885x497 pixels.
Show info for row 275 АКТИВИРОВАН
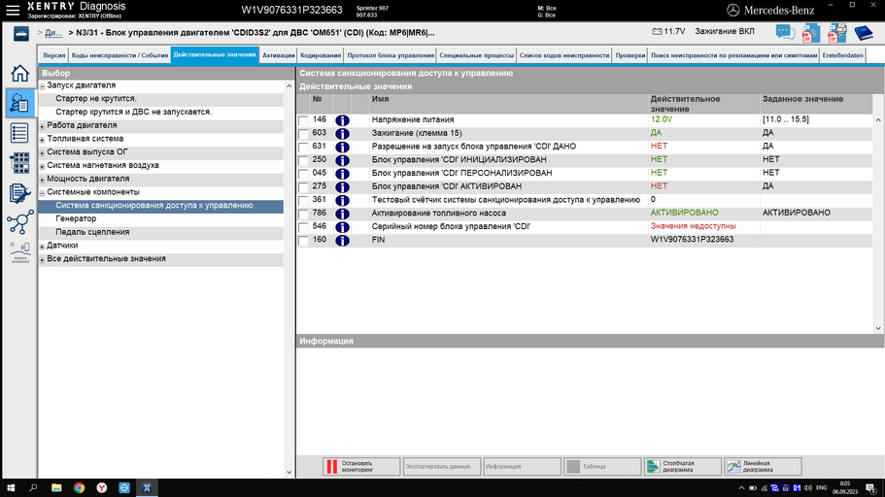pos(342,186)
